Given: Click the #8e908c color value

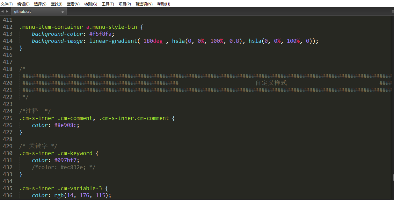Looking at the screenshot, I should [x=65, y=125].
